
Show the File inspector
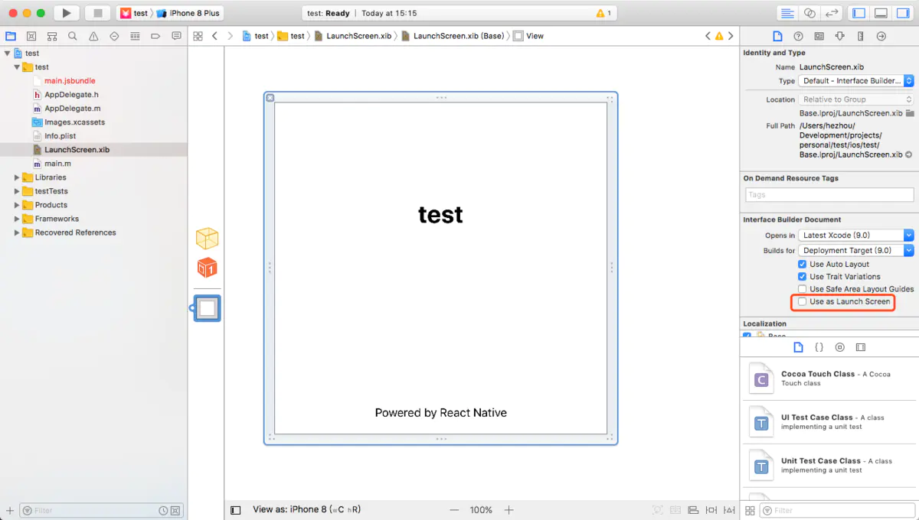point(777,36)
